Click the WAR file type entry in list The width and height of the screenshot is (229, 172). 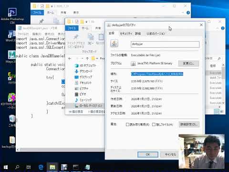tap(215, 78)
